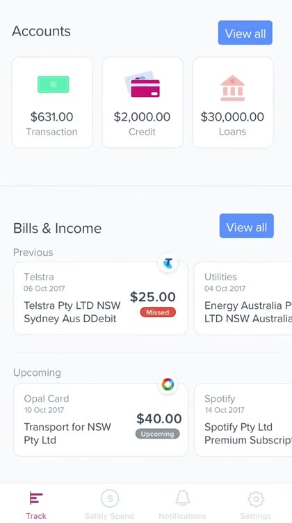The width and height of the screenshot is (292, 523).
Task: Tap the Telstra logo badge
Action: (x=168, y=263)
